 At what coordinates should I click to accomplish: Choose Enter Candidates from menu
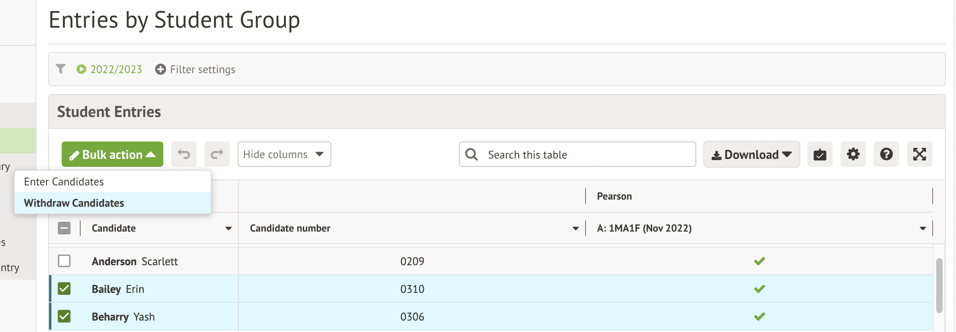point(64,182)
